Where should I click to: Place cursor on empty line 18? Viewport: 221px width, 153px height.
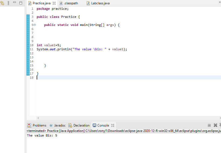(128, 78)
